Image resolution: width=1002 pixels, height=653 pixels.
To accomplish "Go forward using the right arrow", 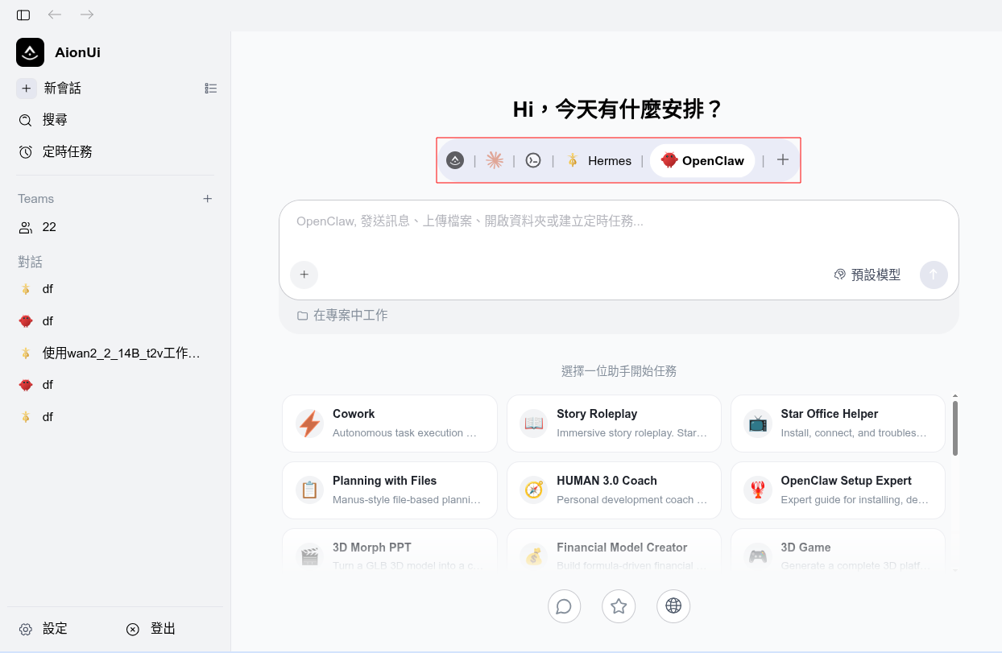I will (87, 14).
